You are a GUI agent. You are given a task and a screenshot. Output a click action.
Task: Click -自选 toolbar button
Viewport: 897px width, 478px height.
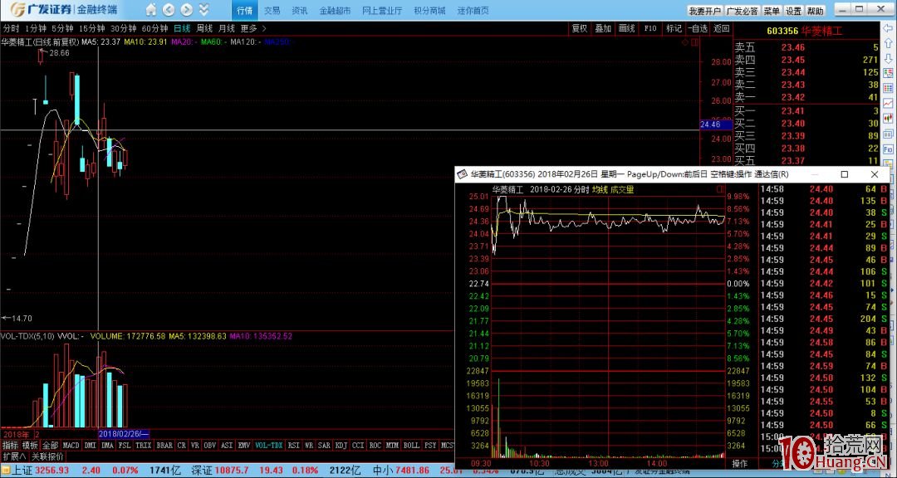coord(698,28)
